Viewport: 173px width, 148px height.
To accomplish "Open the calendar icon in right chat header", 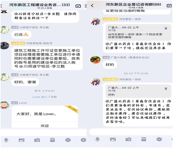I will pos(169,5).
